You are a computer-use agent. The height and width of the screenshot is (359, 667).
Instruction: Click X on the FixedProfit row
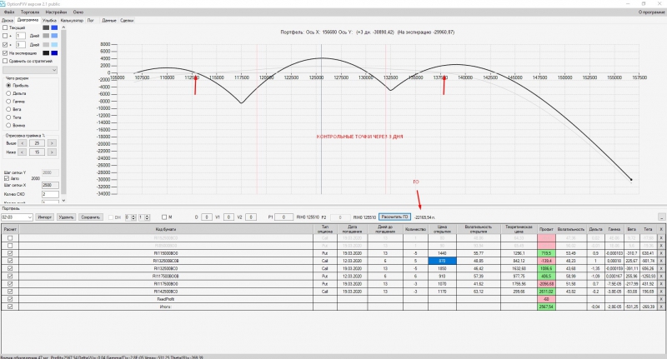coord(661,299)
